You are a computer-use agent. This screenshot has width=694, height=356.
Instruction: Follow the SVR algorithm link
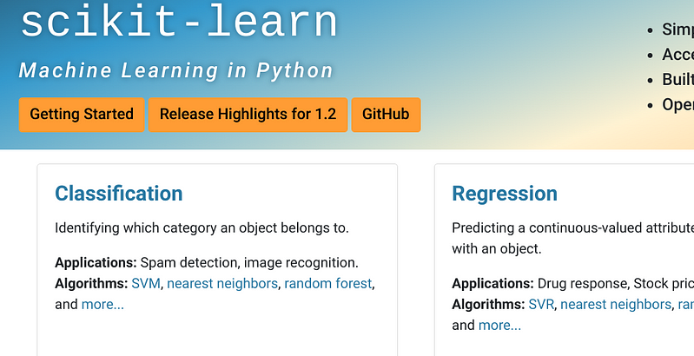coord(541,304)
